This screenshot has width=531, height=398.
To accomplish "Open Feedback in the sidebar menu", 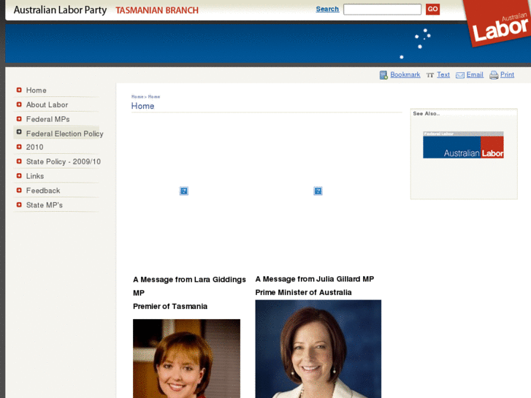I will click(x=43, y=191).
